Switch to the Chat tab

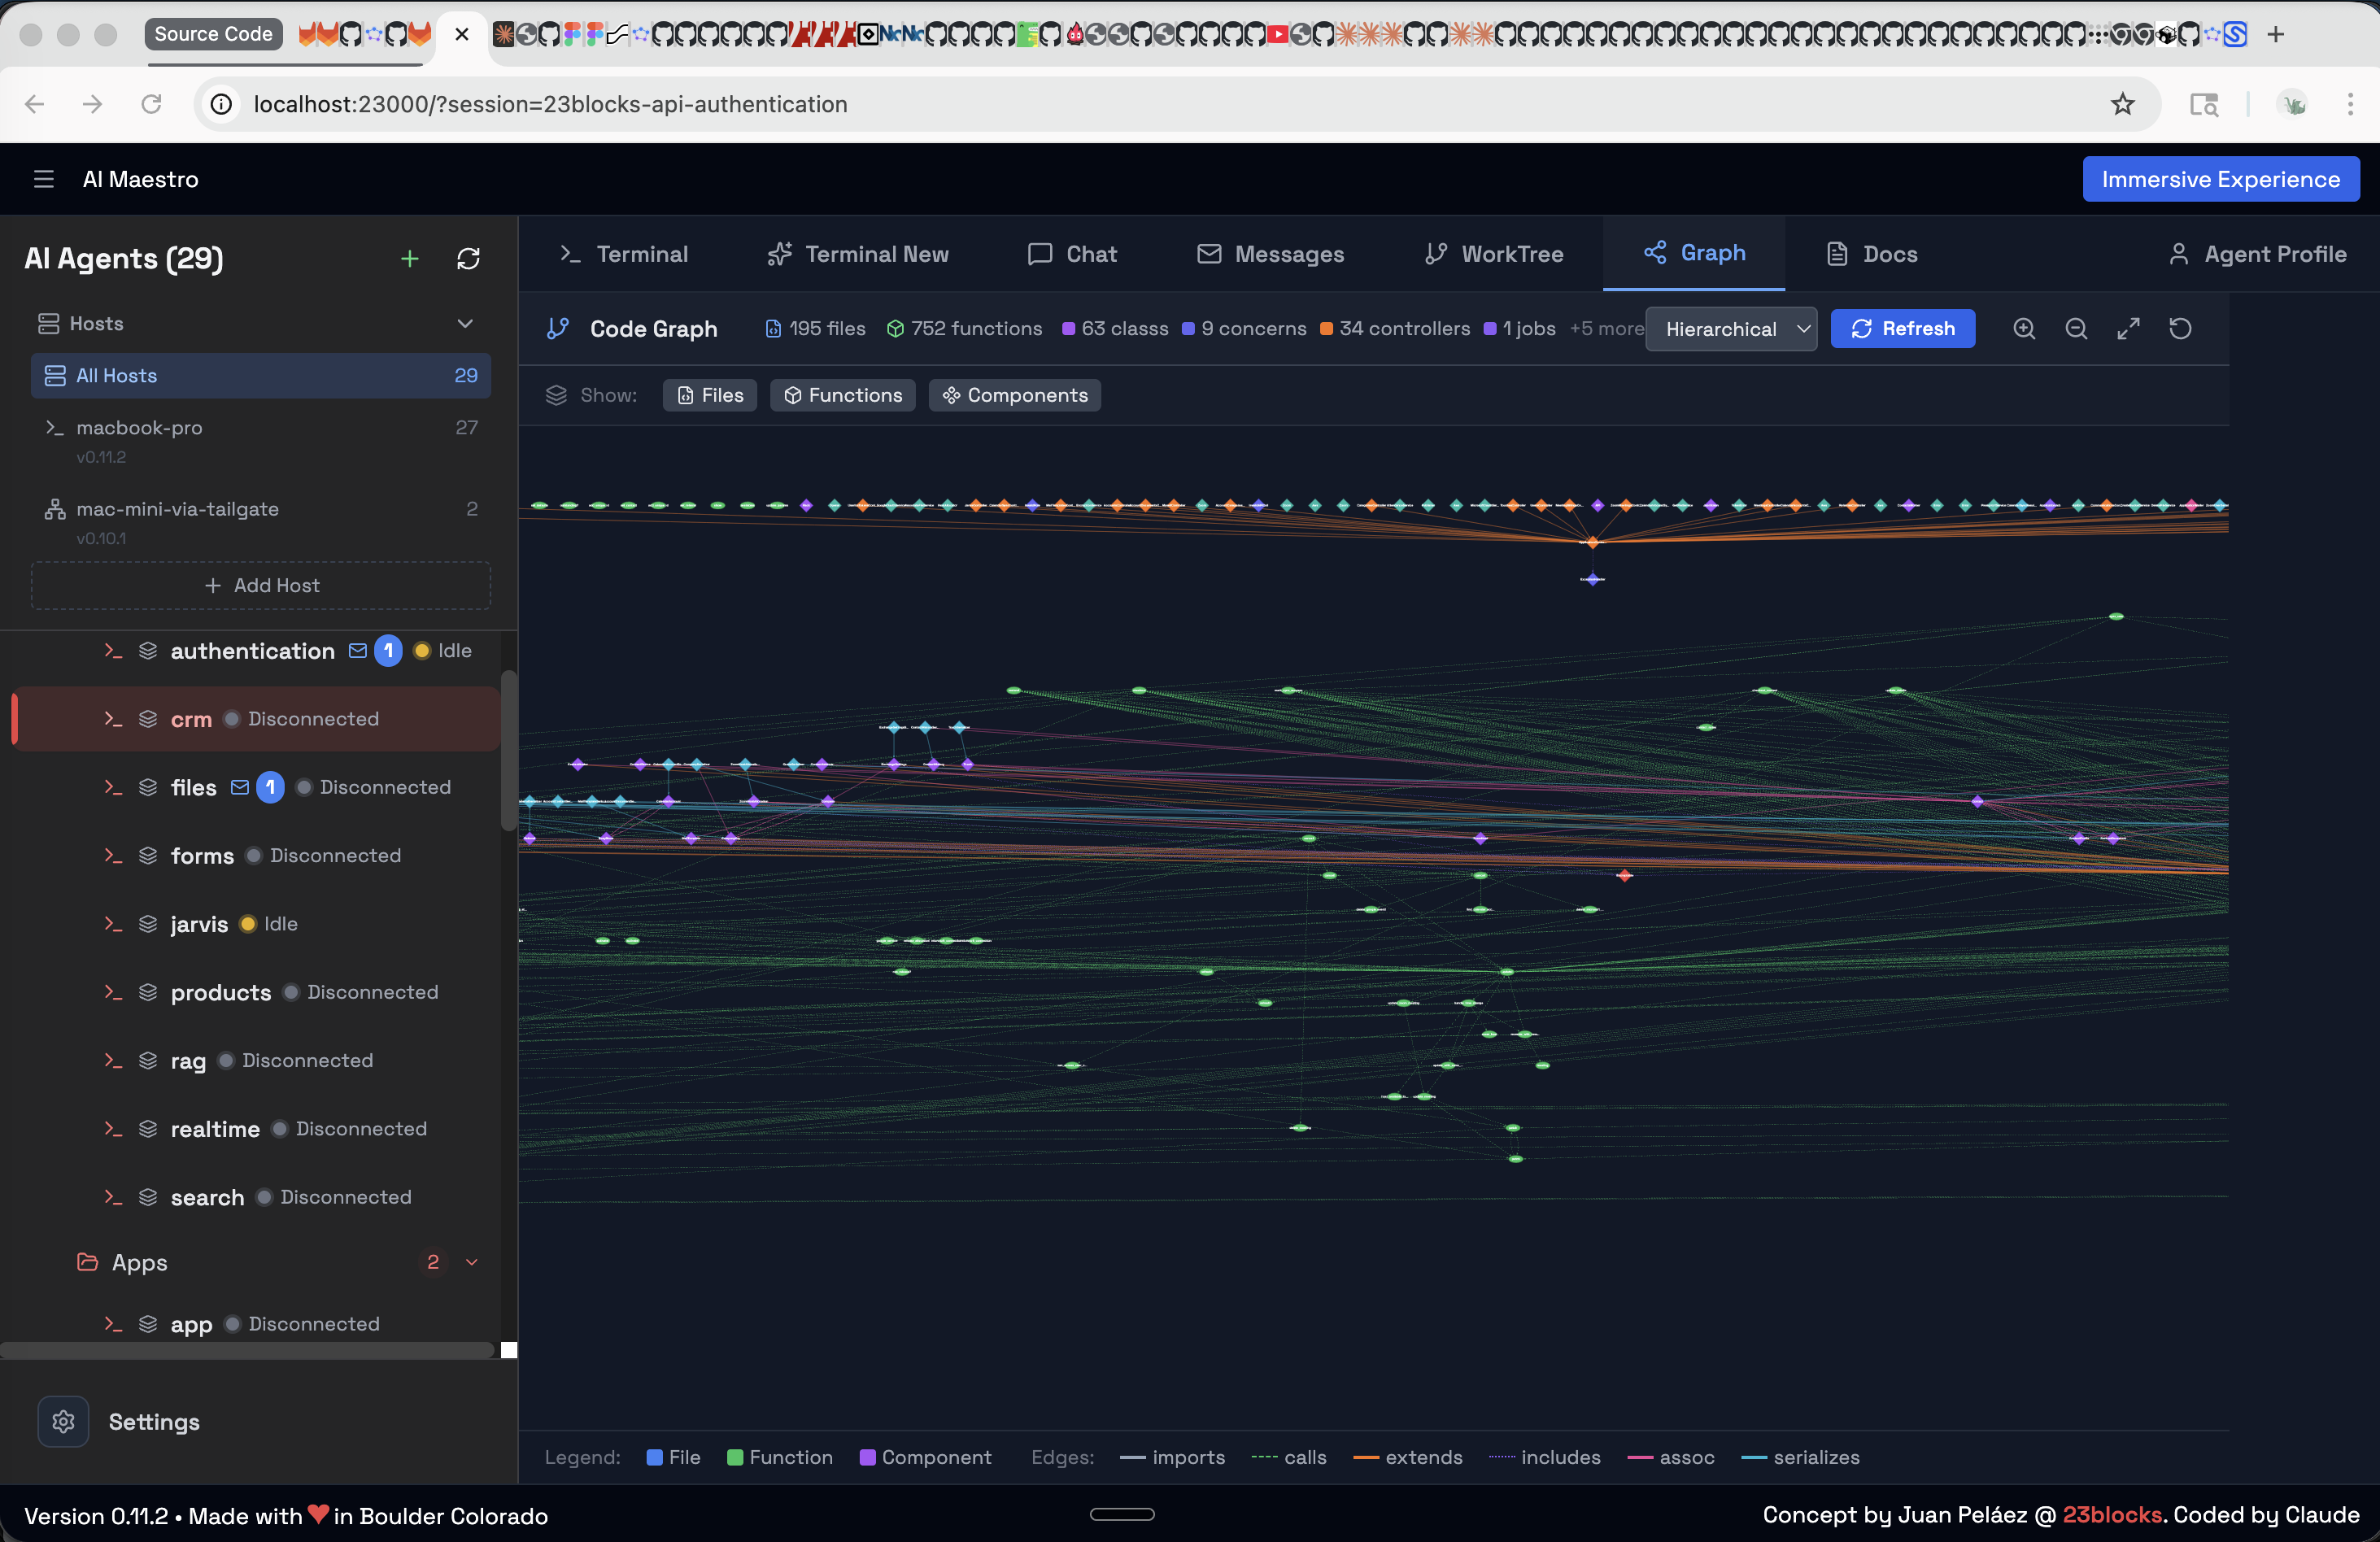[1072, 254]
